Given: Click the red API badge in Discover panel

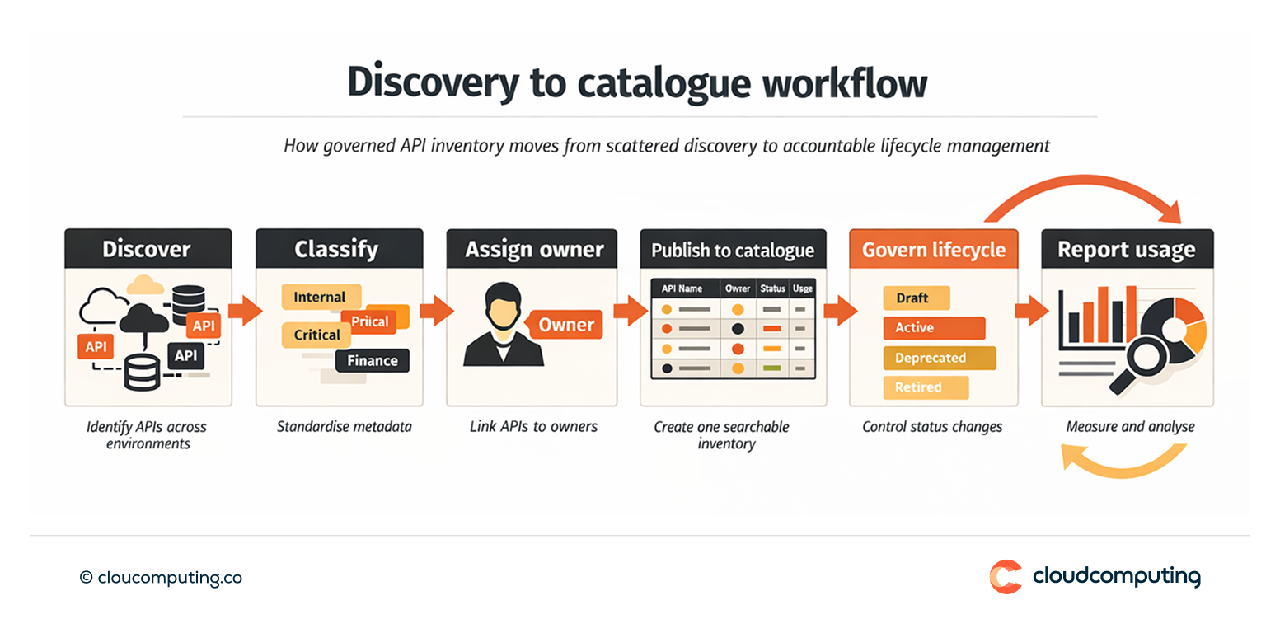Looking at the screenshot, I should [x=96, y=345].
